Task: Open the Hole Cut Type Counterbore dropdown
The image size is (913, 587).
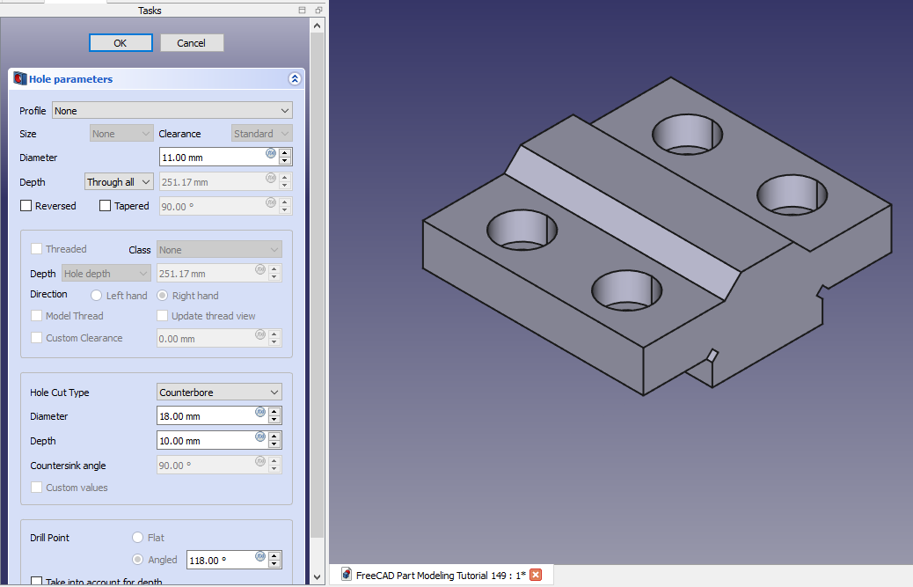Action: point(219,393)
